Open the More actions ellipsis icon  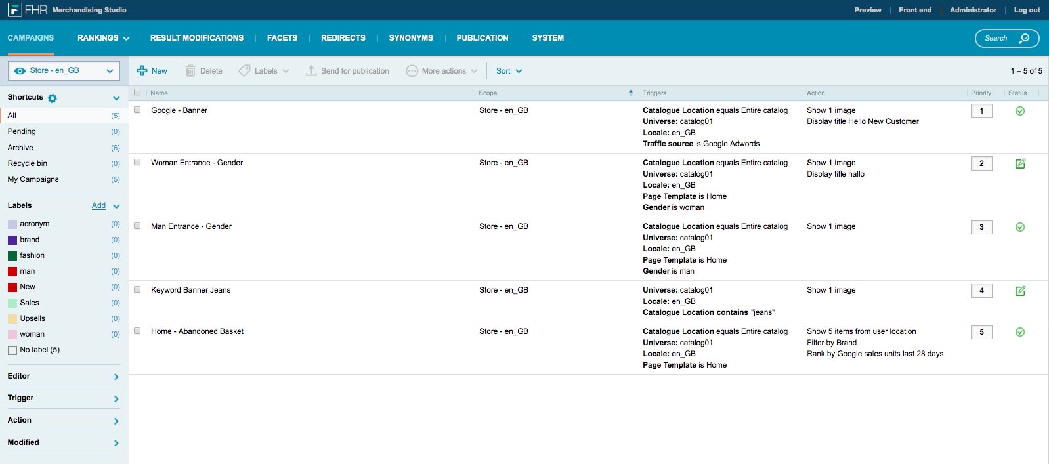pos(412,71)
